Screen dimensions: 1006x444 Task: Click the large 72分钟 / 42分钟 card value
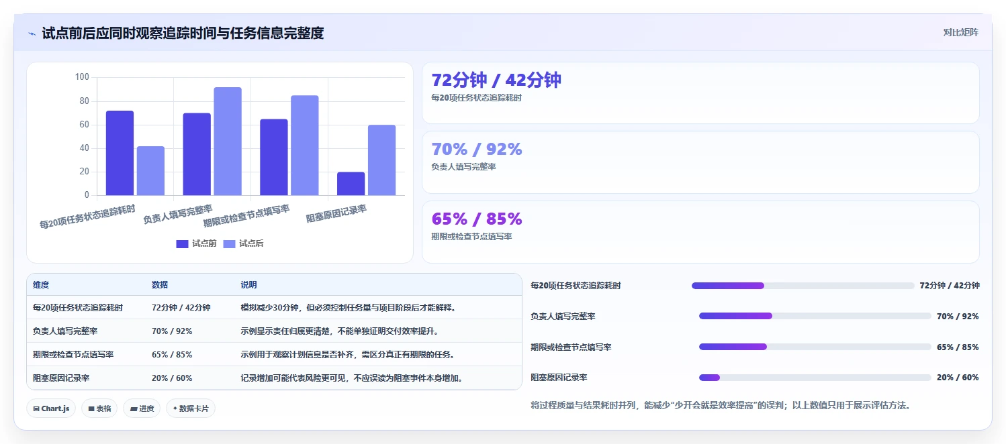[x=496, y=80]
